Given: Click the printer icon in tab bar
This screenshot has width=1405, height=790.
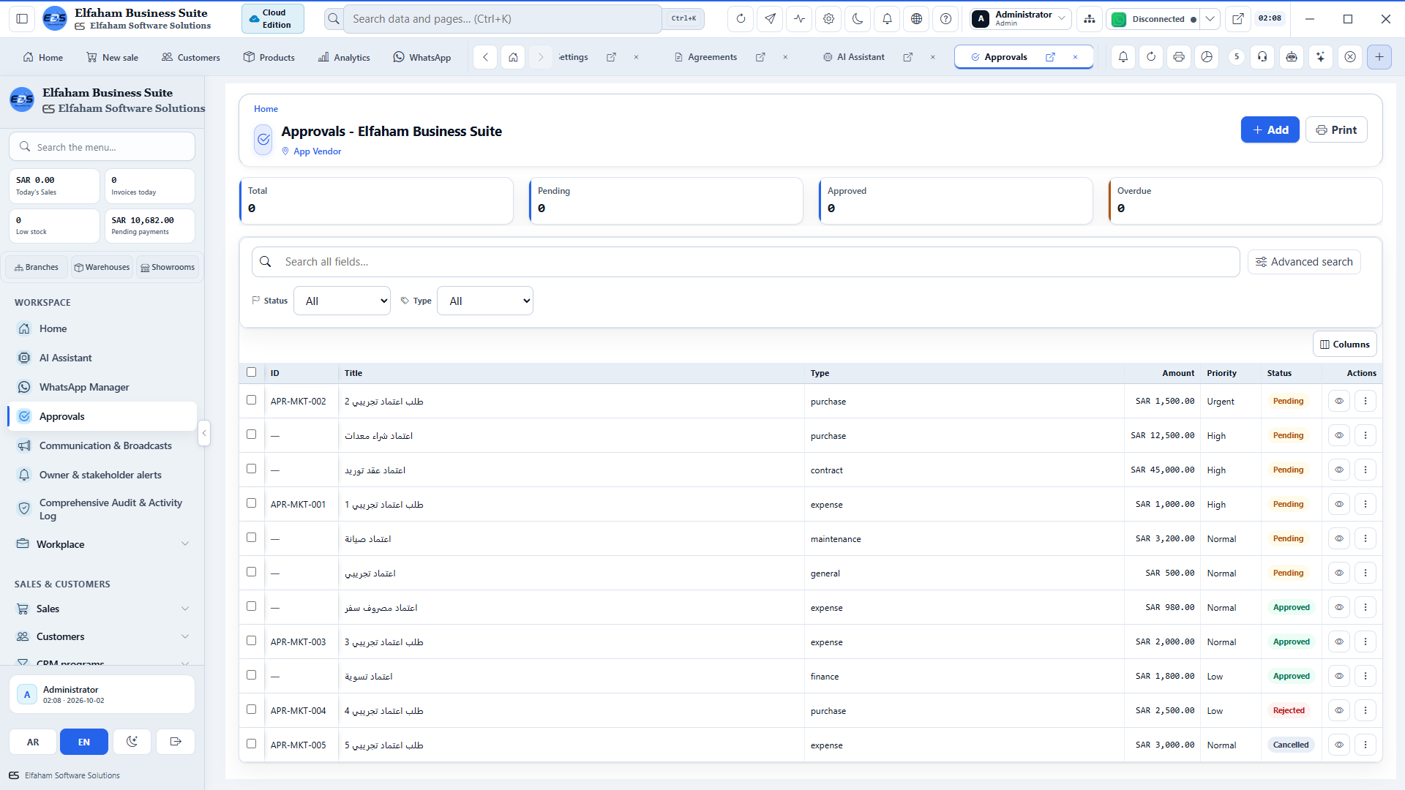Looking at the screenshot, I should [1178, 57].
